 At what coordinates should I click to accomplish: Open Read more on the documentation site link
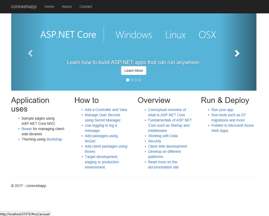(x=163, y=165)
